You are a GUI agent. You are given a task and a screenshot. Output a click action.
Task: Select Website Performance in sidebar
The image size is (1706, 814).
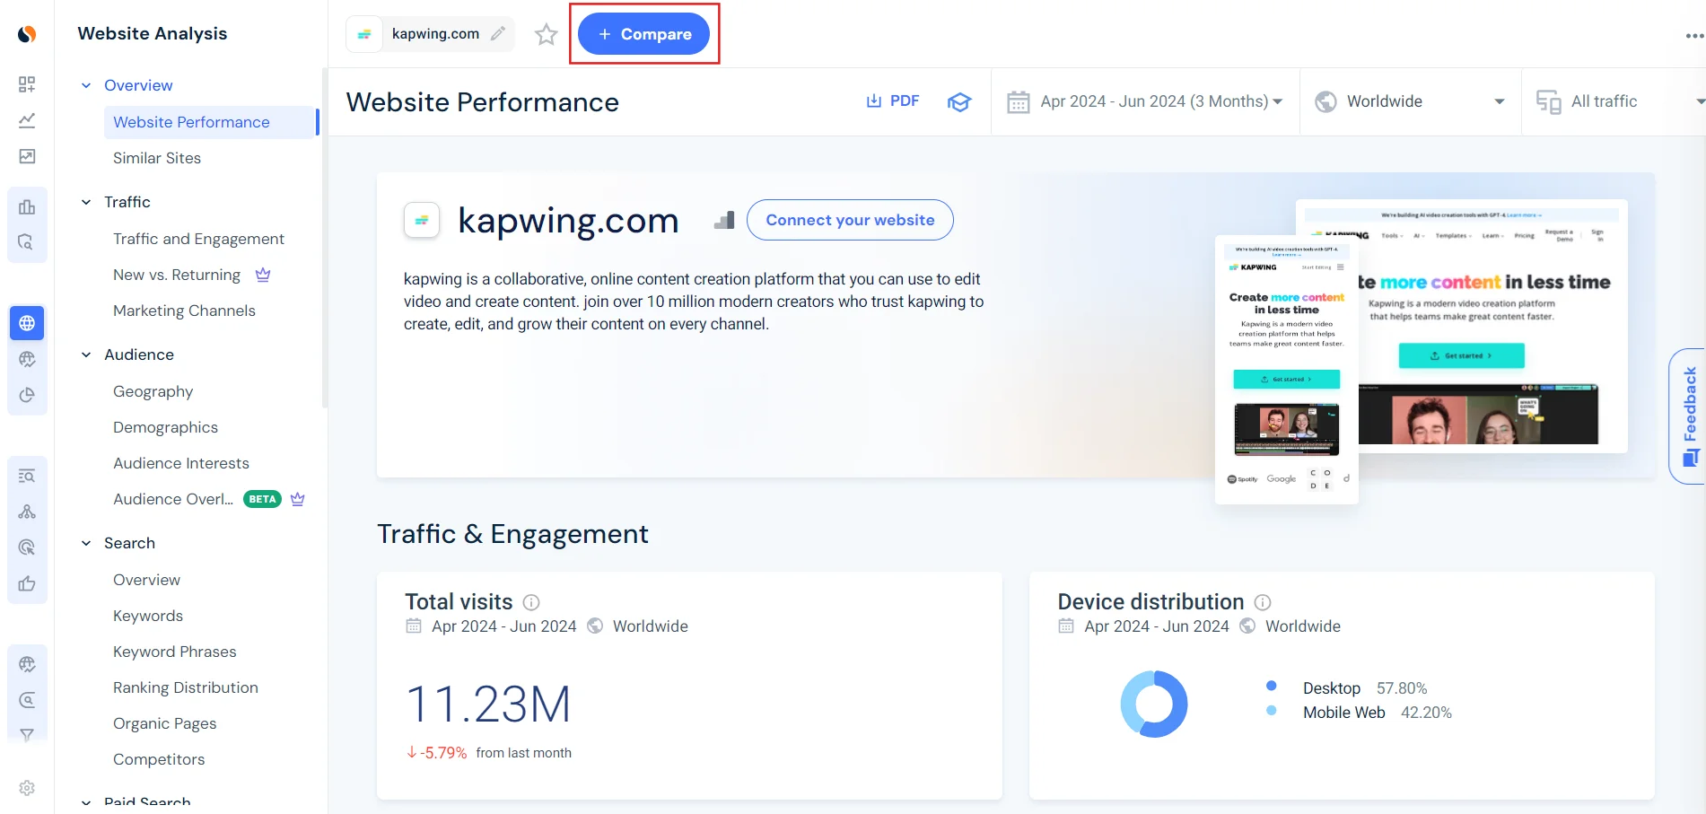[x=211, y=122]
